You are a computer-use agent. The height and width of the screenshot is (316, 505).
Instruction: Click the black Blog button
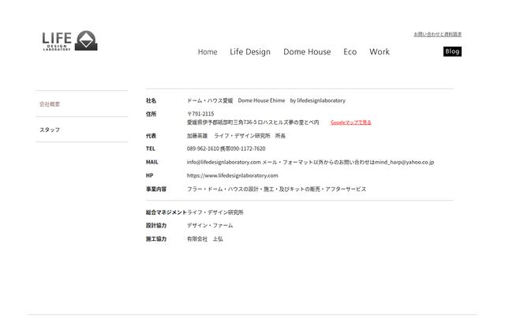(x=452, y=51)
